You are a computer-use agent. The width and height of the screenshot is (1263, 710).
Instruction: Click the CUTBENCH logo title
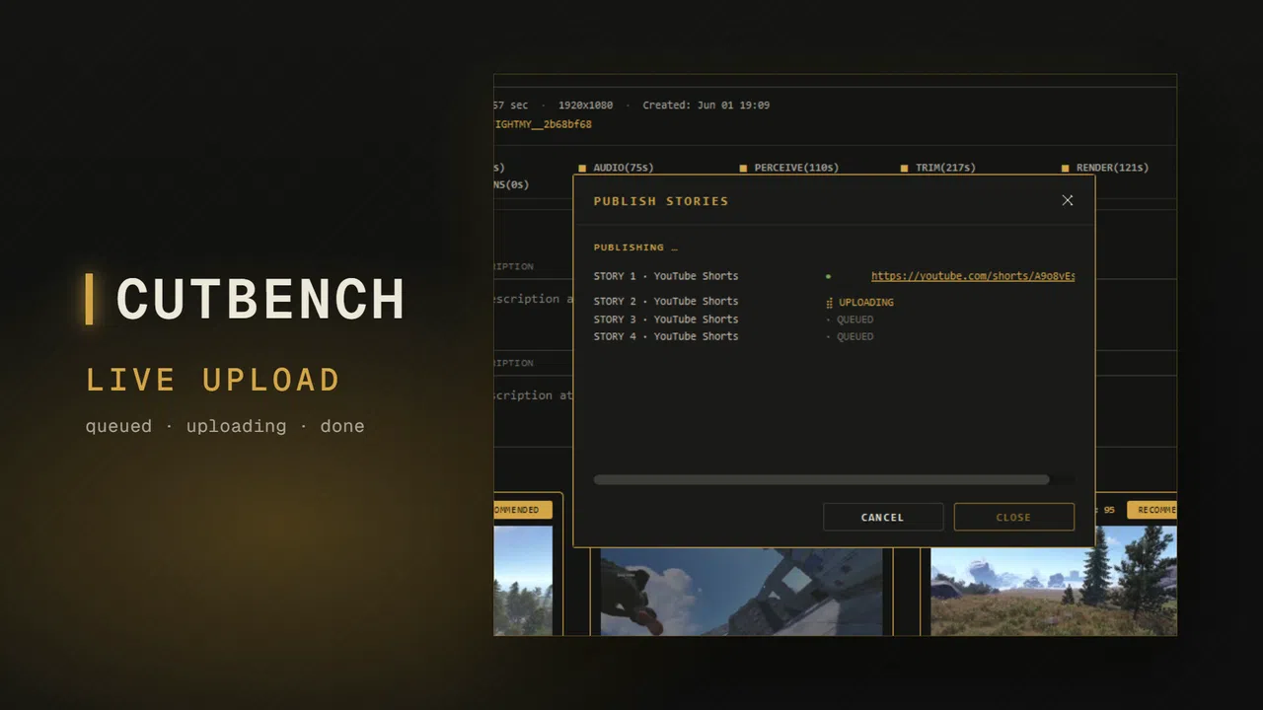click(260, 300)
